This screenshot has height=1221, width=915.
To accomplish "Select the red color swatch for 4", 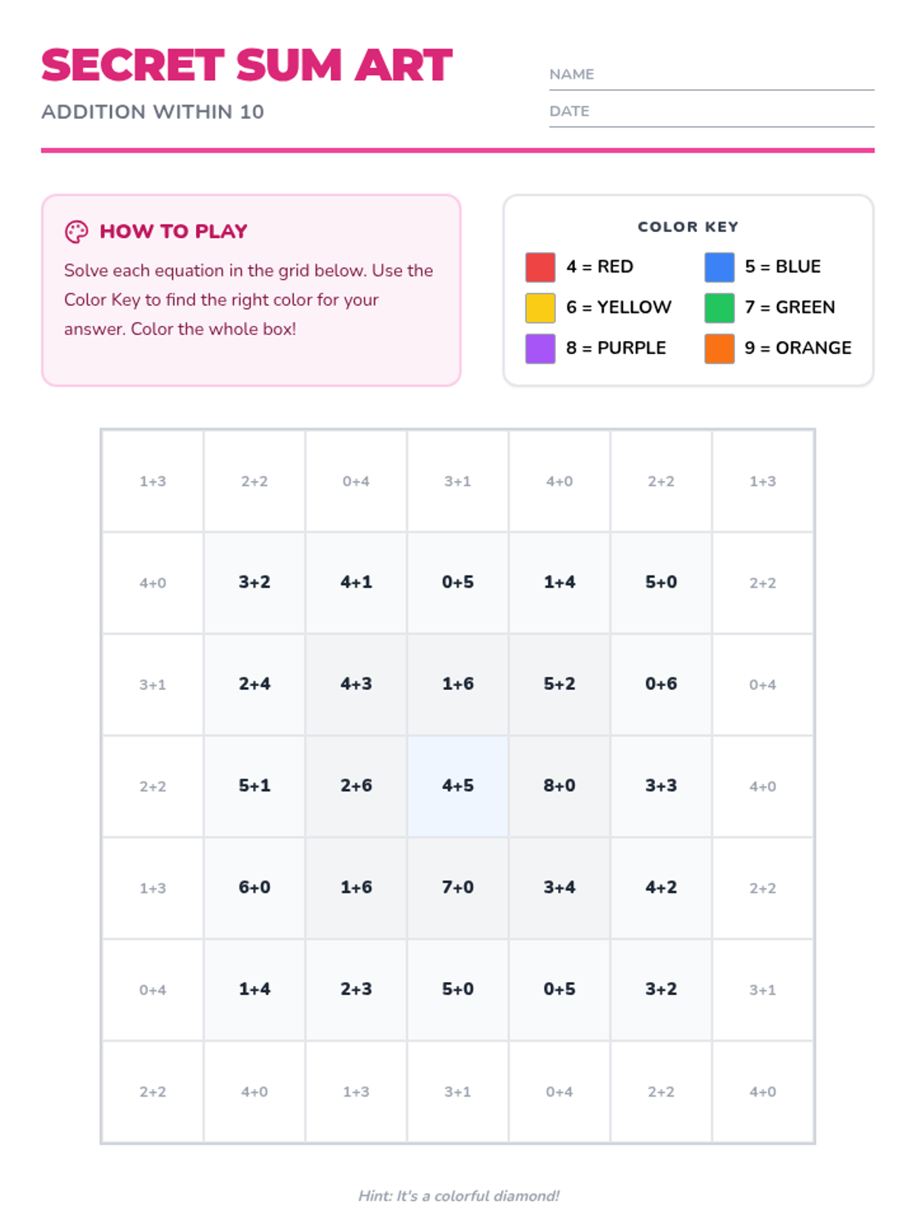I will (x=540, y=267).
